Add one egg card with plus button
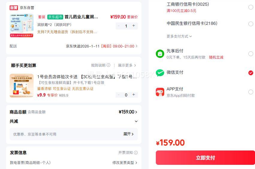Viewport: 255px width, 169px height. (x=134, y=95)
